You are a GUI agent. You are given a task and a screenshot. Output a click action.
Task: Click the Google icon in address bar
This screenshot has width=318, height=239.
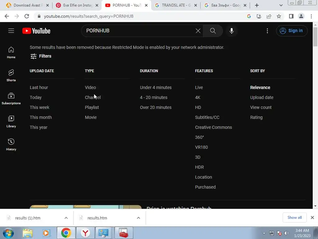click(249, 16)
